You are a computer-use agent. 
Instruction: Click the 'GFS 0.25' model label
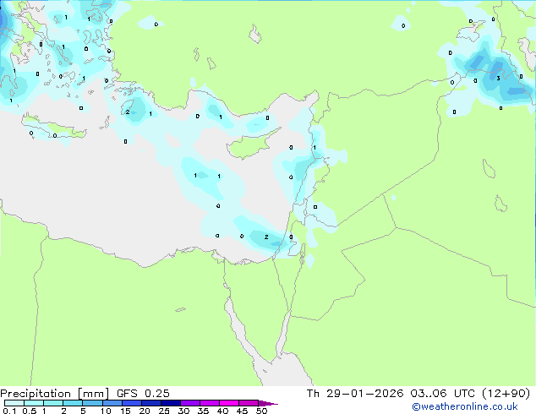pos(143,394)
